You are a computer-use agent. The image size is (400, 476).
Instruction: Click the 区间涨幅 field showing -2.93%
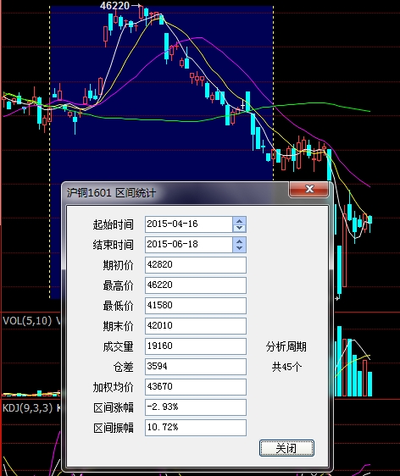(x=196, y=407)
